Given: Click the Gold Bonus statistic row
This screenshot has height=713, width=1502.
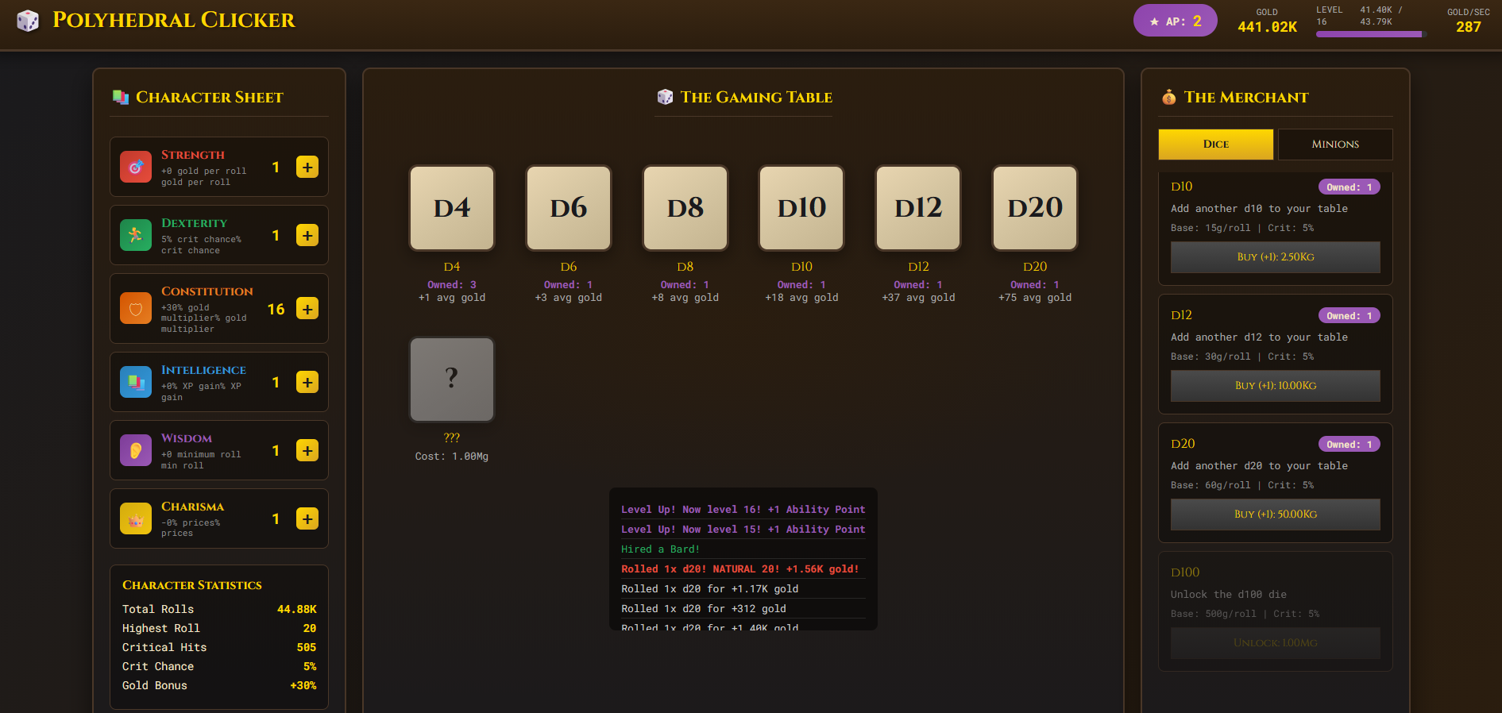Looking at the screenshot, I should click(x=219, y=685).
